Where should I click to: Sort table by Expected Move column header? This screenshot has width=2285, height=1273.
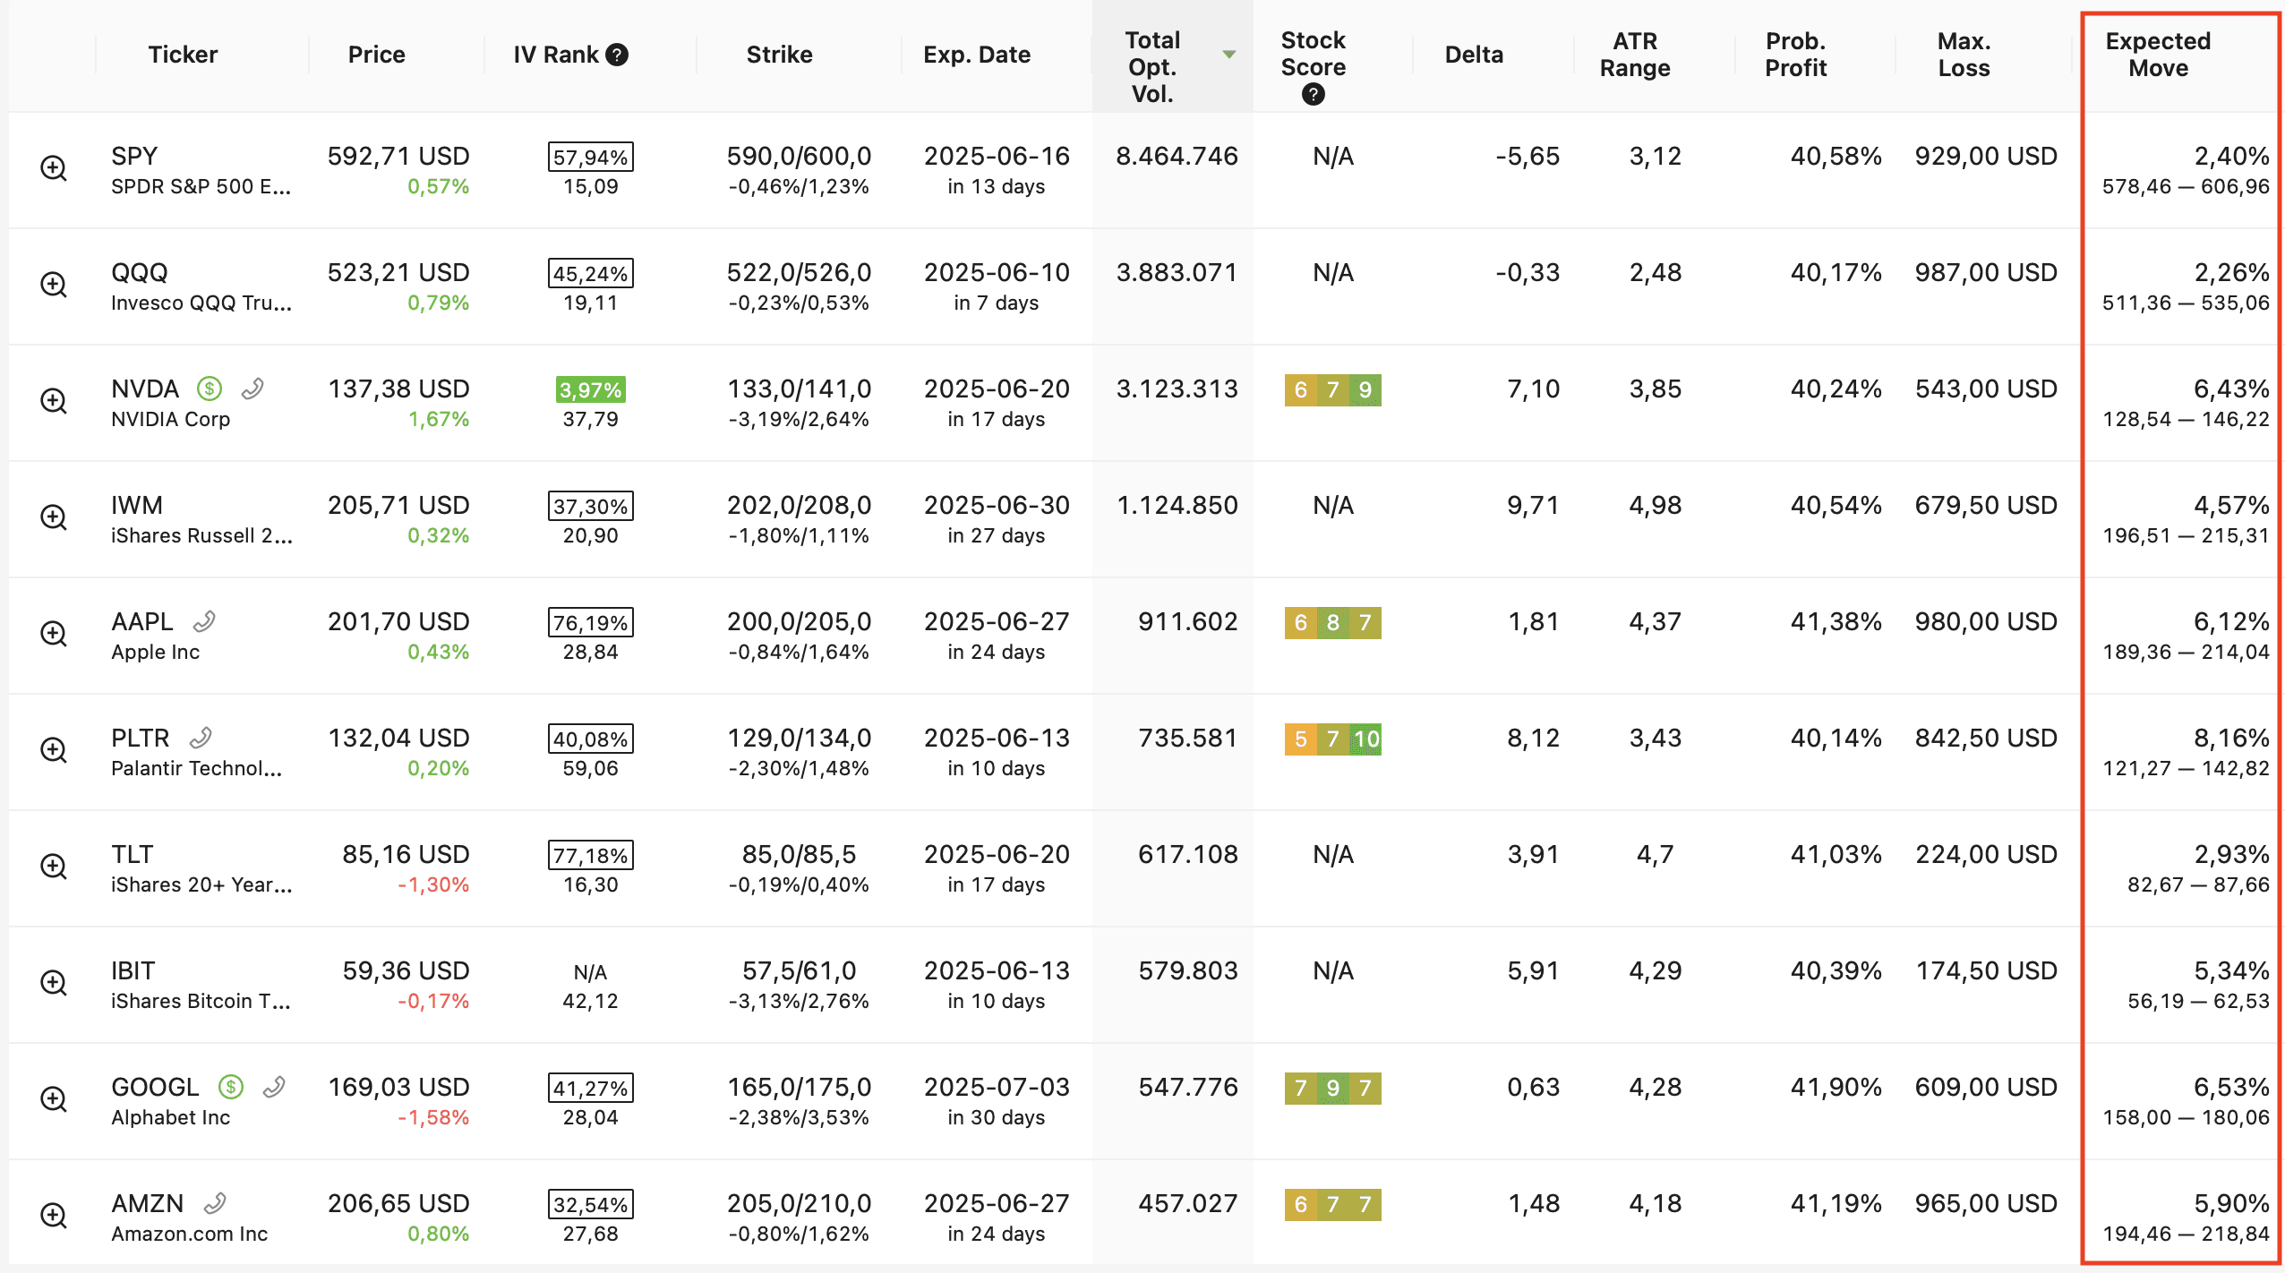point(2158,56)
